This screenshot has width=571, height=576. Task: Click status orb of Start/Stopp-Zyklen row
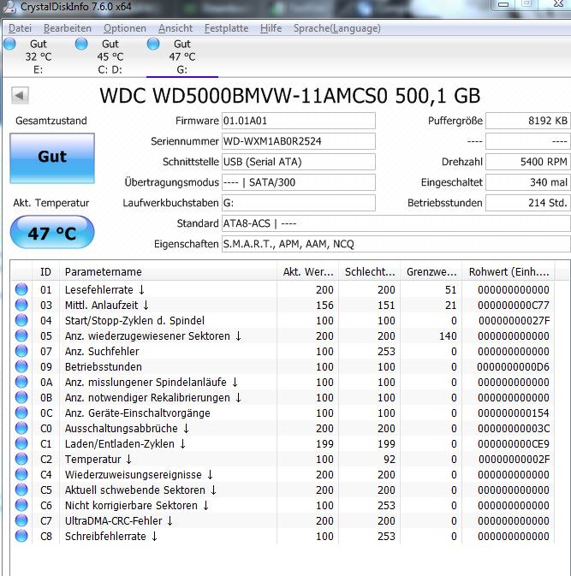click(x=21, y=320)
